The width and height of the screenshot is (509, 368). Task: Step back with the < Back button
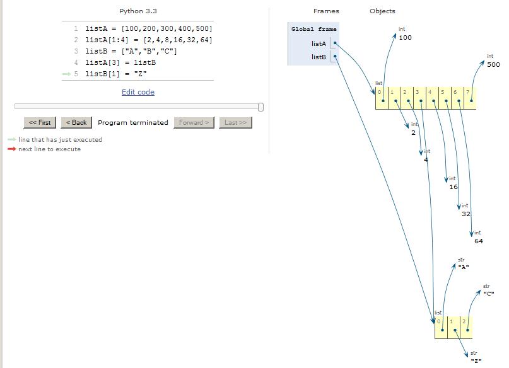[76, 122]
